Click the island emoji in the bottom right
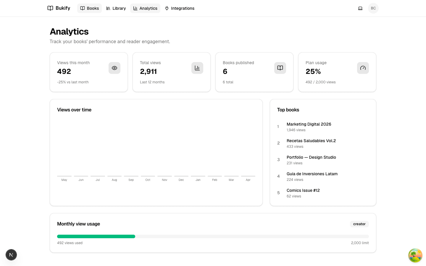This screenshot has height=266, width=426. pyautogui.click(x=415, y=255)
